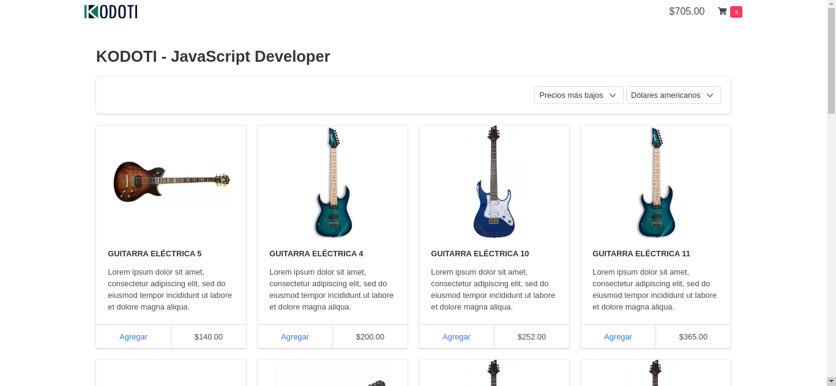Click the Guitarra Eléctrica 5 product image

171,182
